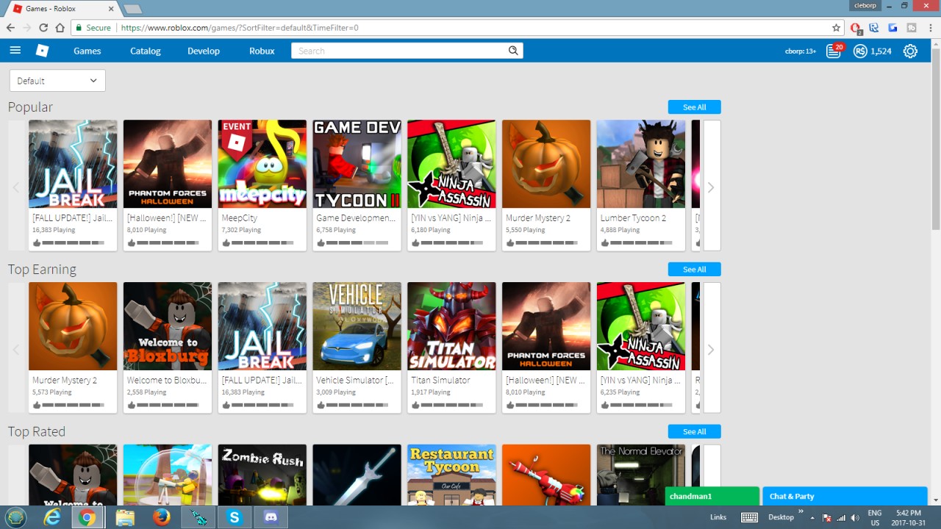Click the volume icon in system tray
The image size is (941, 529).
point(855,517)
